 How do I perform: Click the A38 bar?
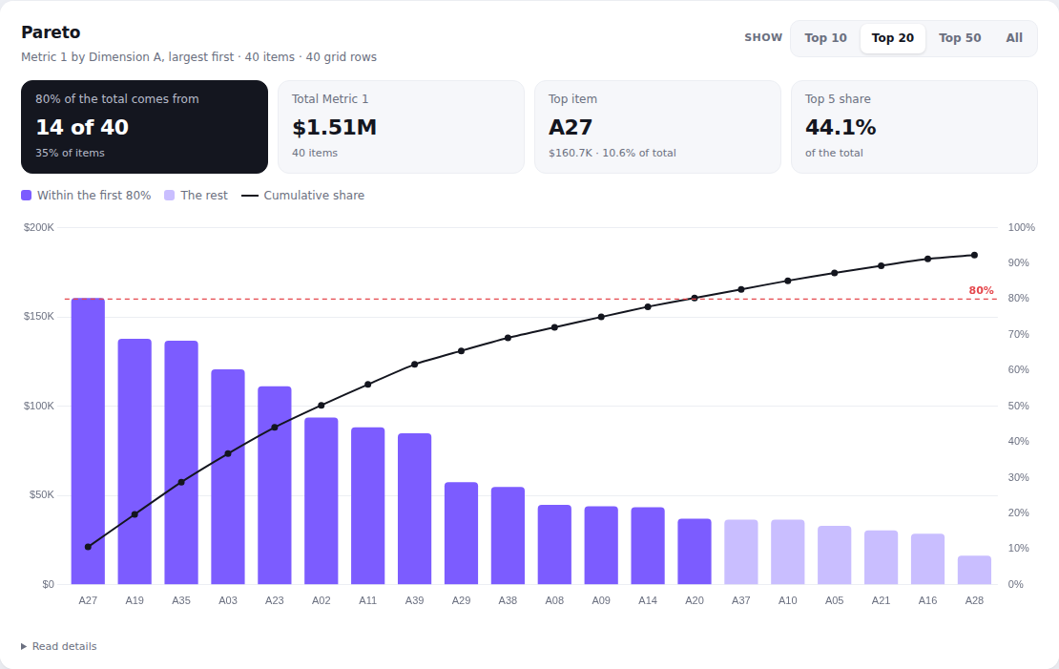(508, 536)
